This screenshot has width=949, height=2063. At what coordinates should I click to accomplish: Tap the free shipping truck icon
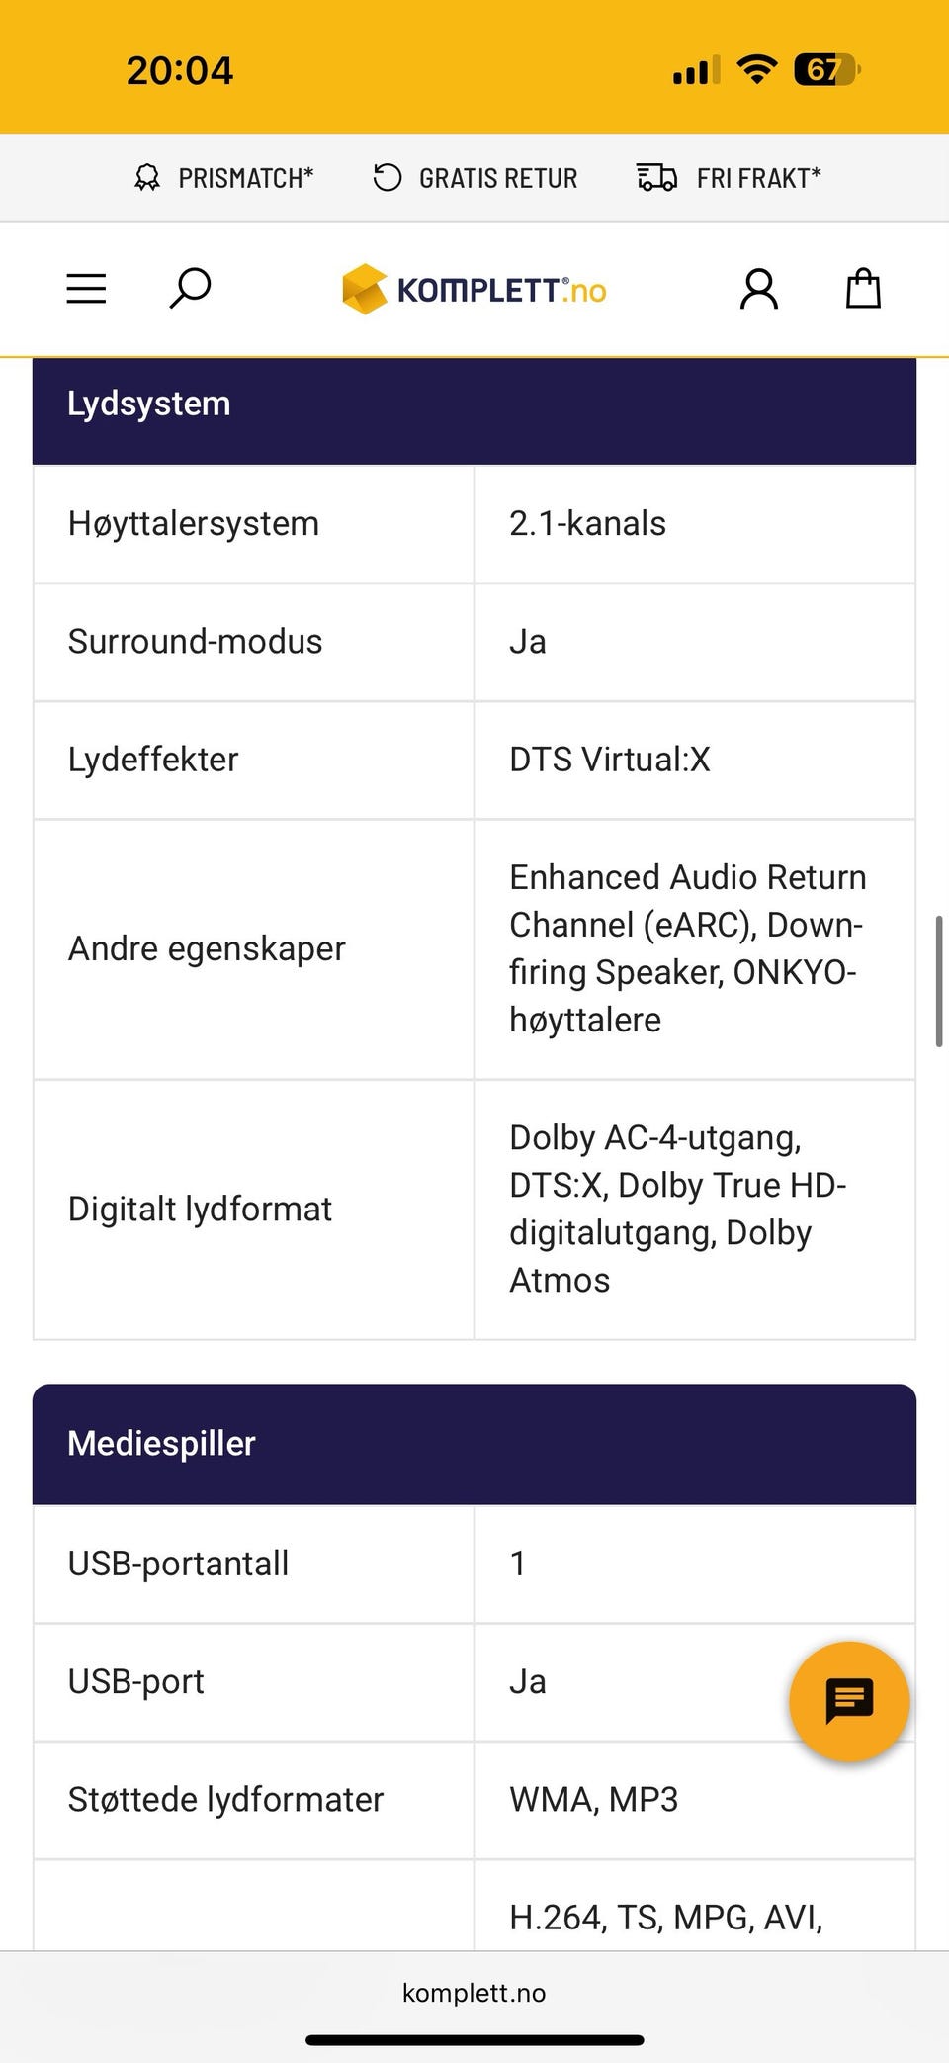(656, 178)
